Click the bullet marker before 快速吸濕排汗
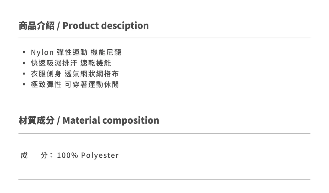The image size is (329, 193). coord(24,63)
